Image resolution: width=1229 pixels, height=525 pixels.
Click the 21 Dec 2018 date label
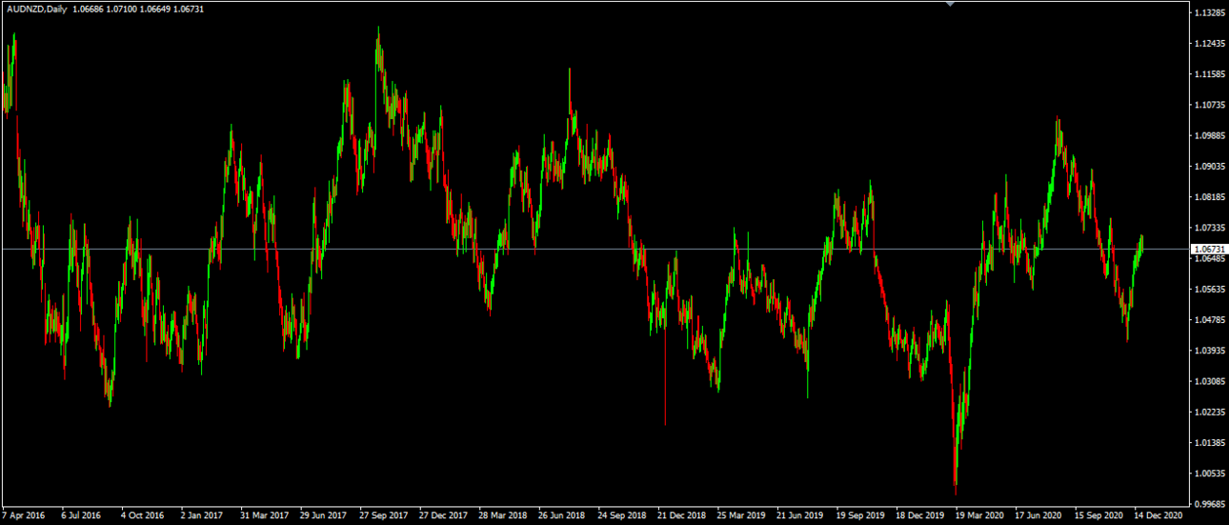click(681, 515)
